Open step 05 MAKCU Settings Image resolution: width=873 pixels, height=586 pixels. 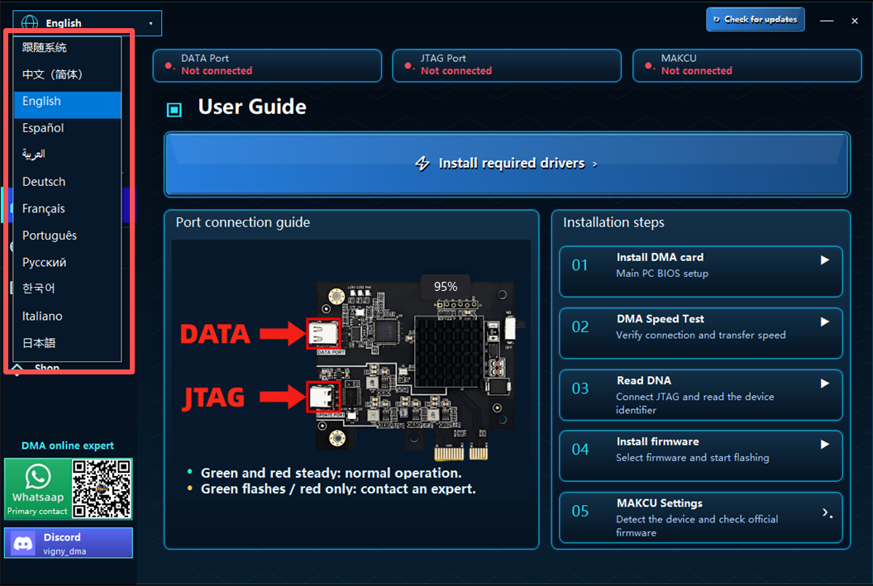[x=700, y=517]
